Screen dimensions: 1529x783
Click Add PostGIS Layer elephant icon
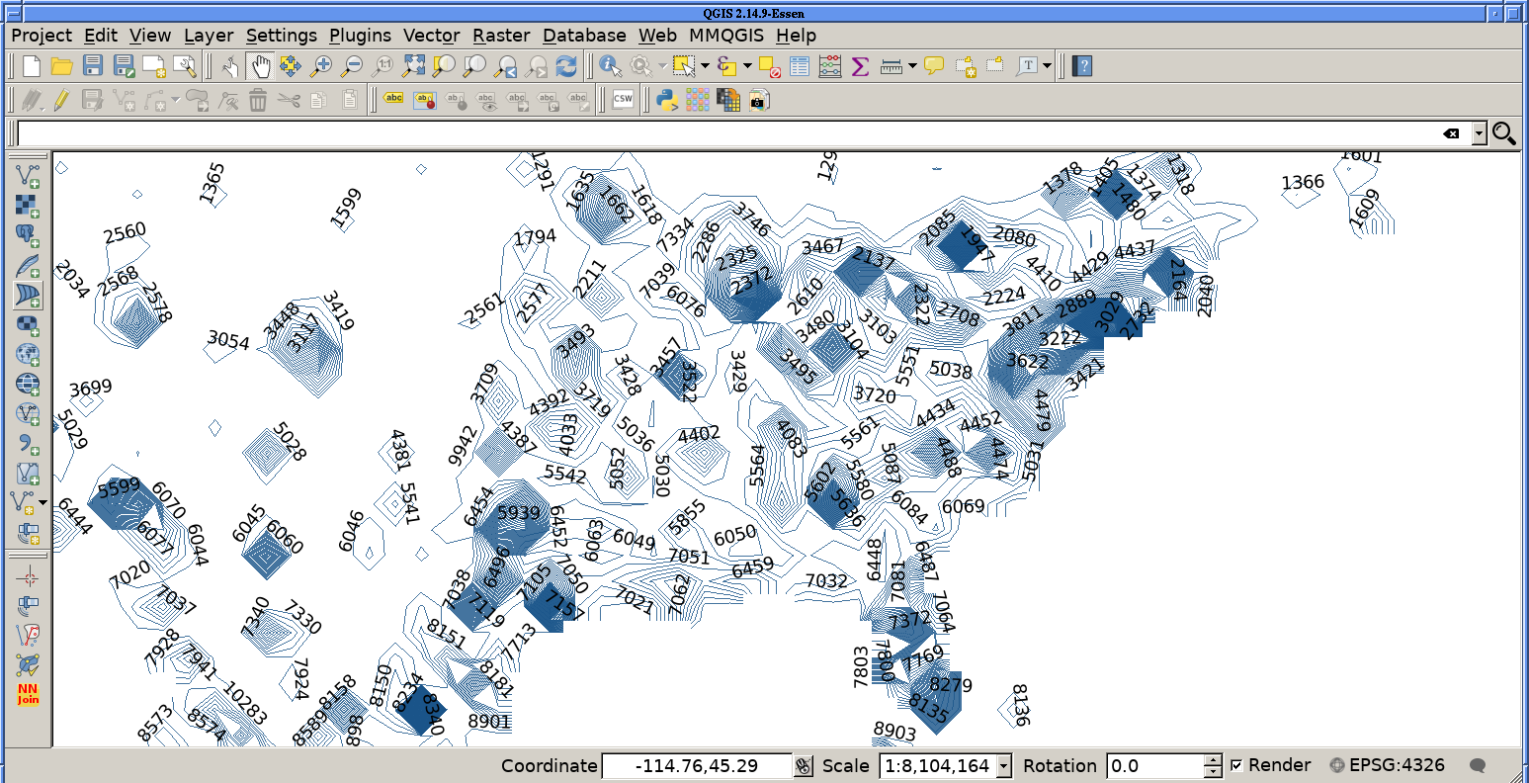[28, 235]
